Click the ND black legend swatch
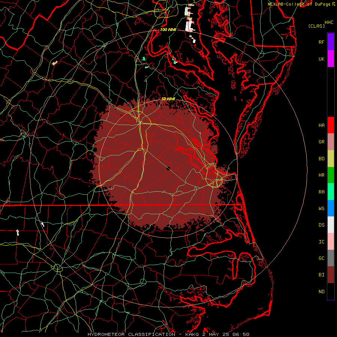Screen dimensions: 337x337 point(331,291)
